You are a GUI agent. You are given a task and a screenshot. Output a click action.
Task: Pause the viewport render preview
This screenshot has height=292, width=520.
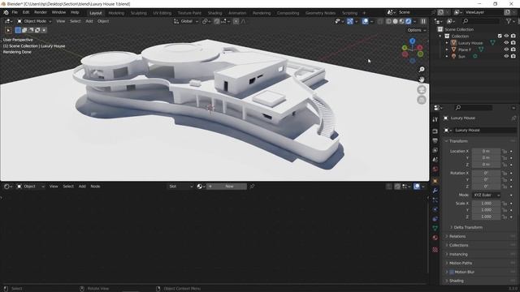[423, 21]
